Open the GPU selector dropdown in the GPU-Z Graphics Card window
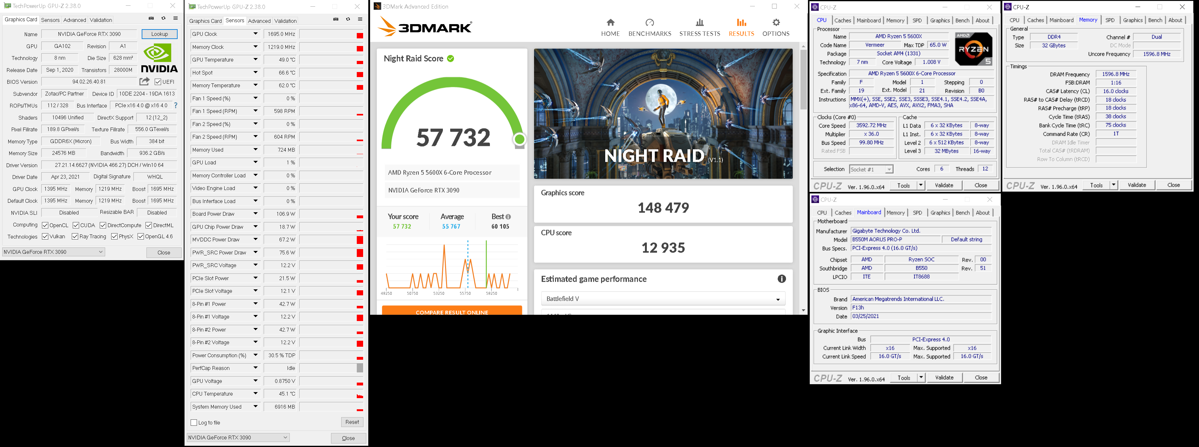The height and width of the screenshot is (447, 1199). [x=53, y=252]
